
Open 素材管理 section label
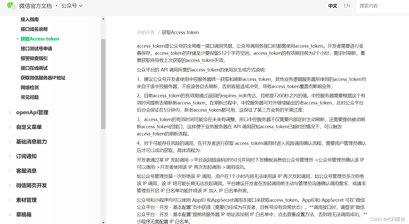pos(26,200)
